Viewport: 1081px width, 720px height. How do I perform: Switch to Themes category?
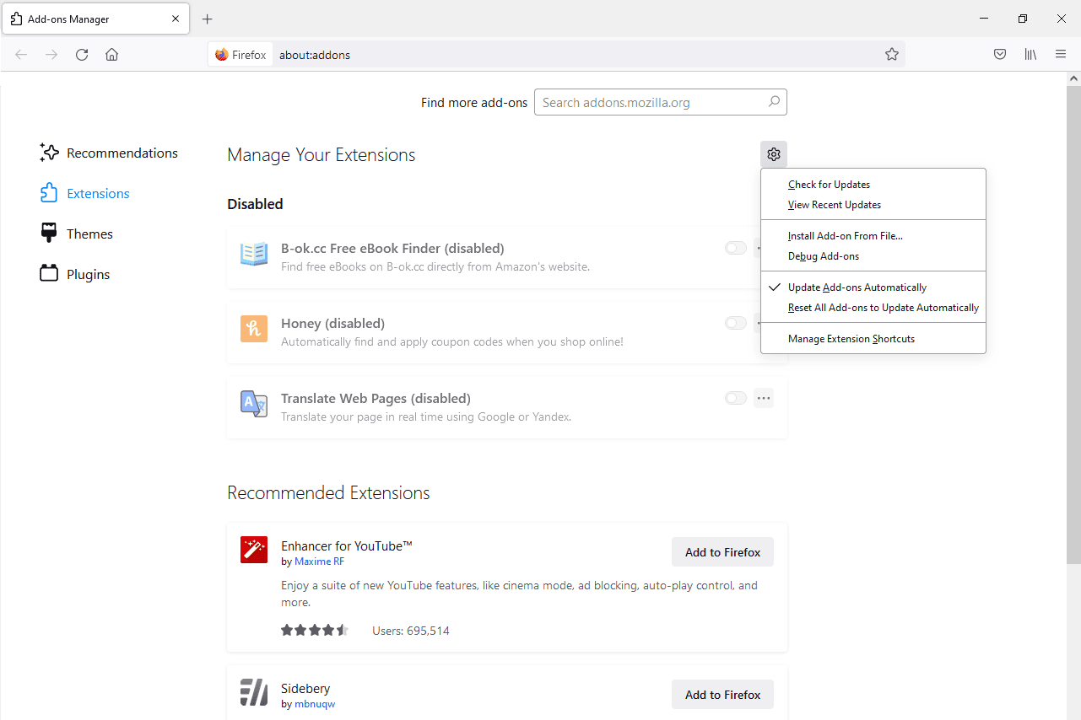(77, 234)
